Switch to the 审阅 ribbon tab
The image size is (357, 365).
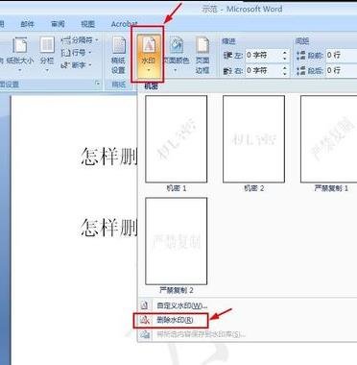58,24
